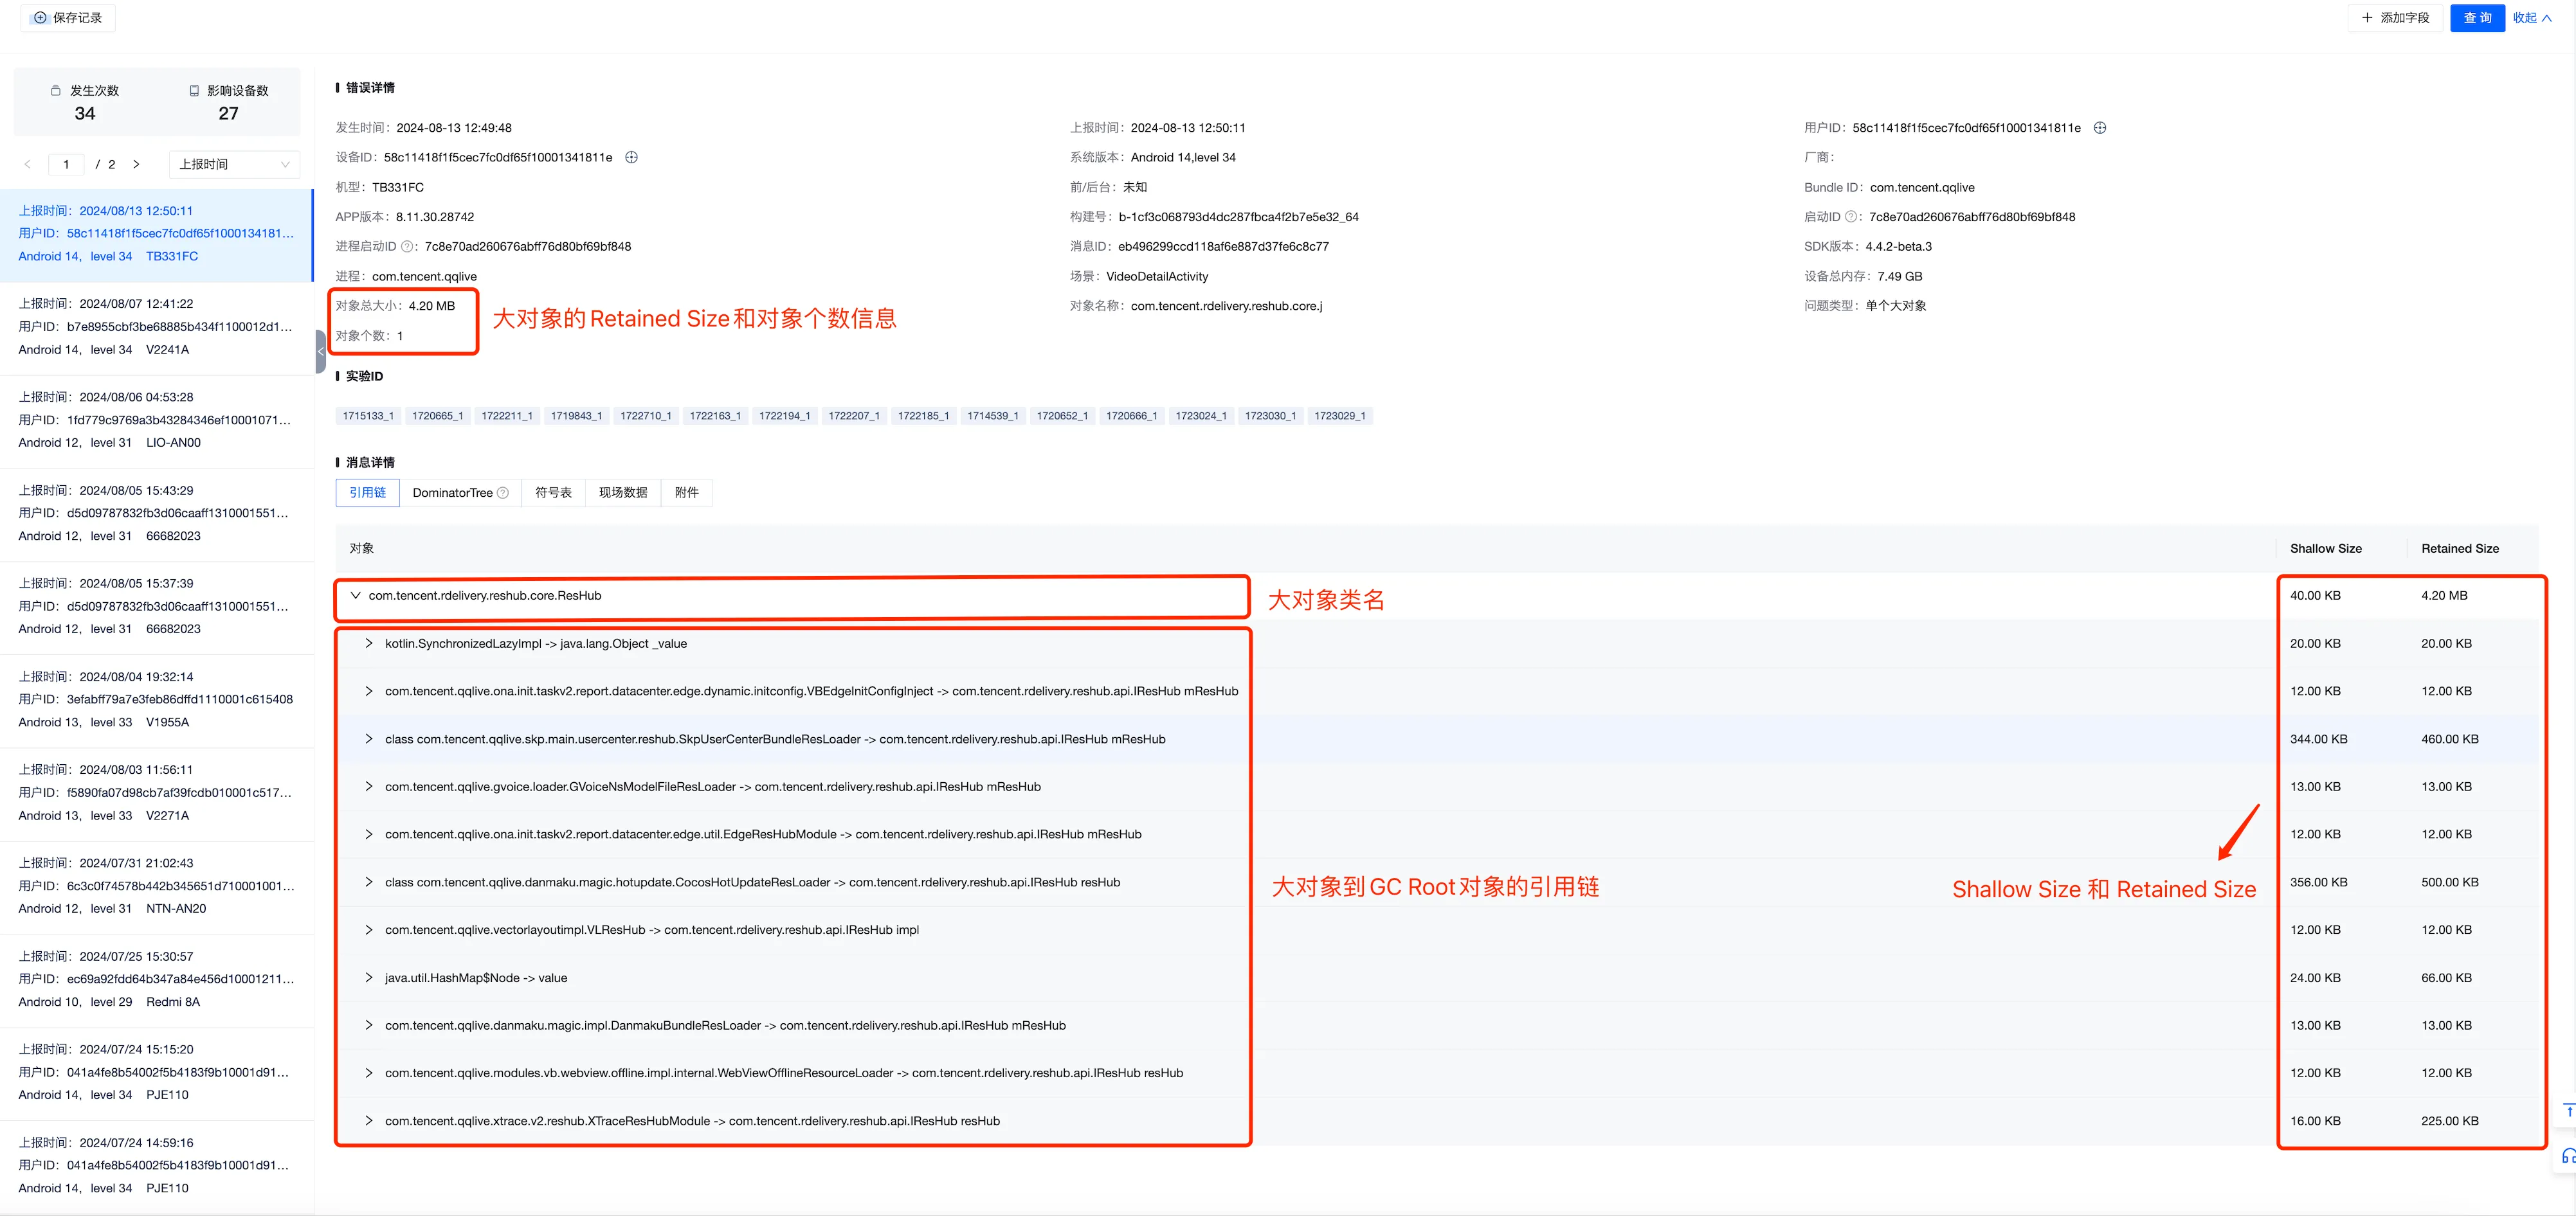
Task: Click the 添加字段 button
Action: coord(2395,18)
